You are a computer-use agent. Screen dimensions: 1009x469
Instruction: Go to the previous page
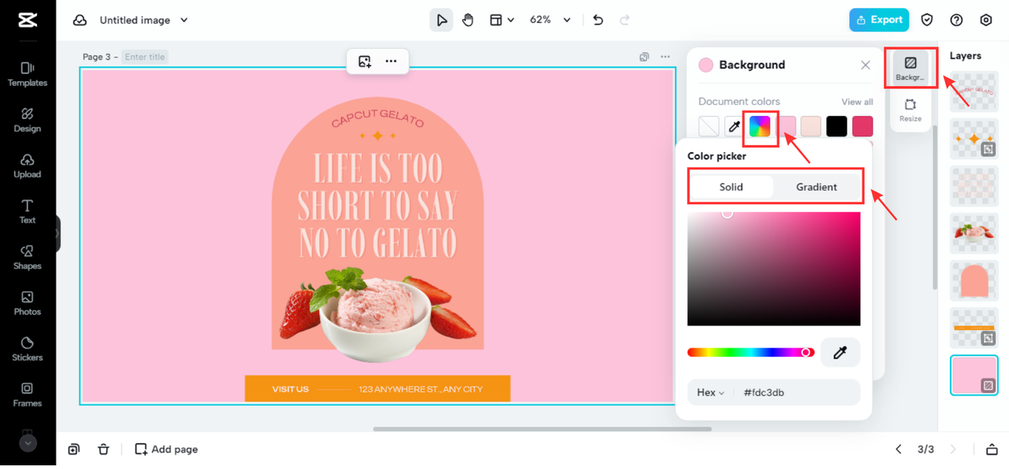click(x=899, y=449)
